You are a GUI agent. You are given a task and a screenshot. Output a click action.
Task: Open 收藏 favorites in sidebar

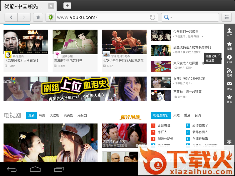(x=229, y=46)
